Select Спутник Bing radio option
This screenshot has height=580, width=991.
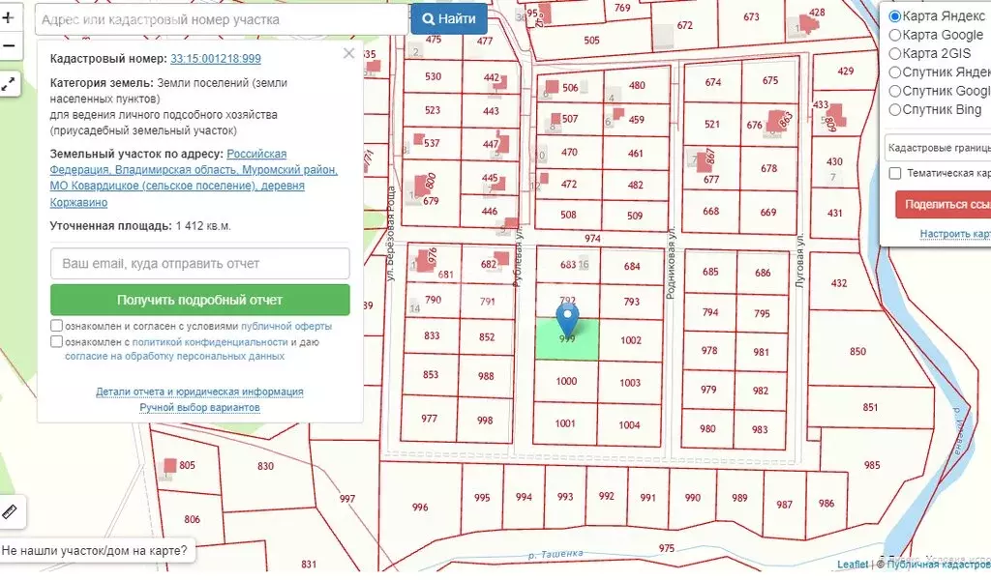[x=895, y=109]
